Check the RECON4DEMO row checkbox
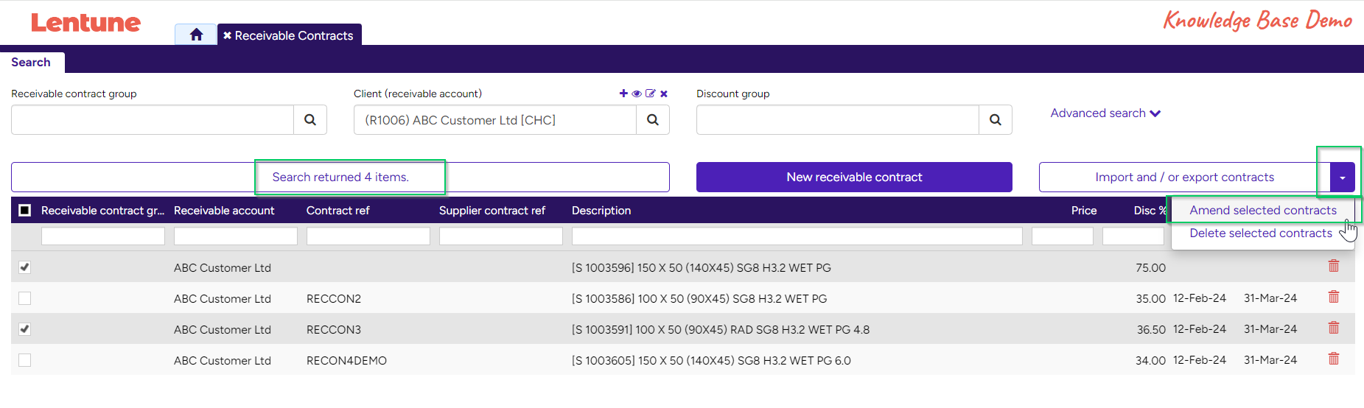This screenshot has height=408, width=1364. point(24,360)
